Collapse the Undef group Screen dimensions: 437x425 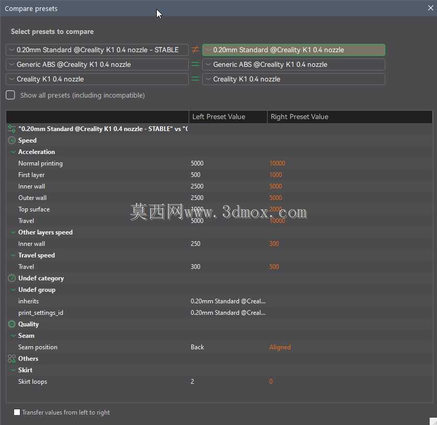point(13,290)
